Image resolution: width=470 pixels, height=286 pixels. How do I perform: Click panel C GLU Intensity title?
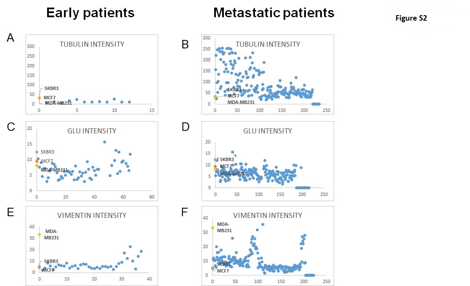click(x=92, y=131)
